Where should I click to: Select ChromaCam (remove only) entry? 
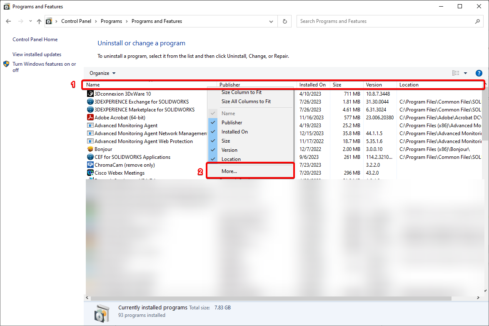point(125,165)
